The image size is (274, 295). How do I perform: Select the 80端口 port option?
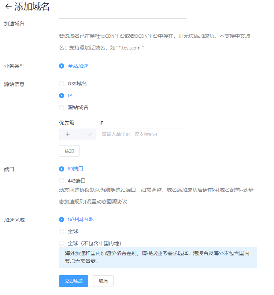pos(62,169)
